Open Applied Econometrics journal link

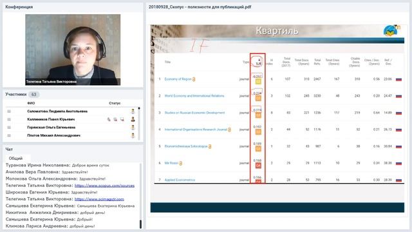tap(180, 180)
